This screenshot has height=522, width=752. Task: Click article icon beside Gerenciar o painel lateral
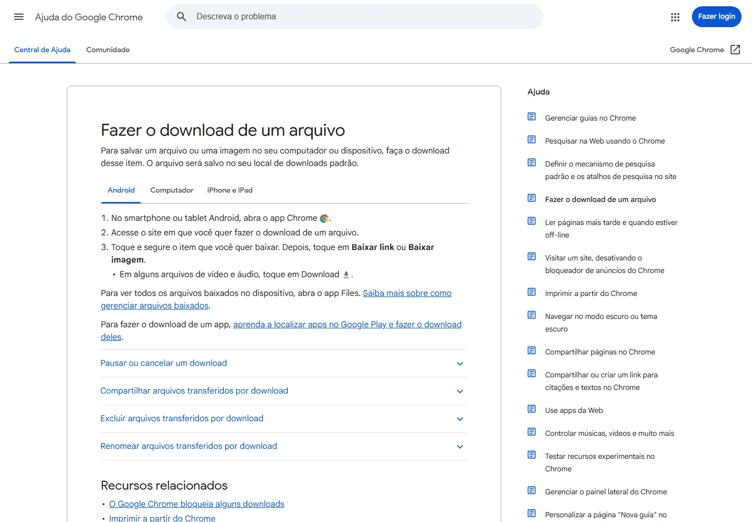[x=532, y=490]
